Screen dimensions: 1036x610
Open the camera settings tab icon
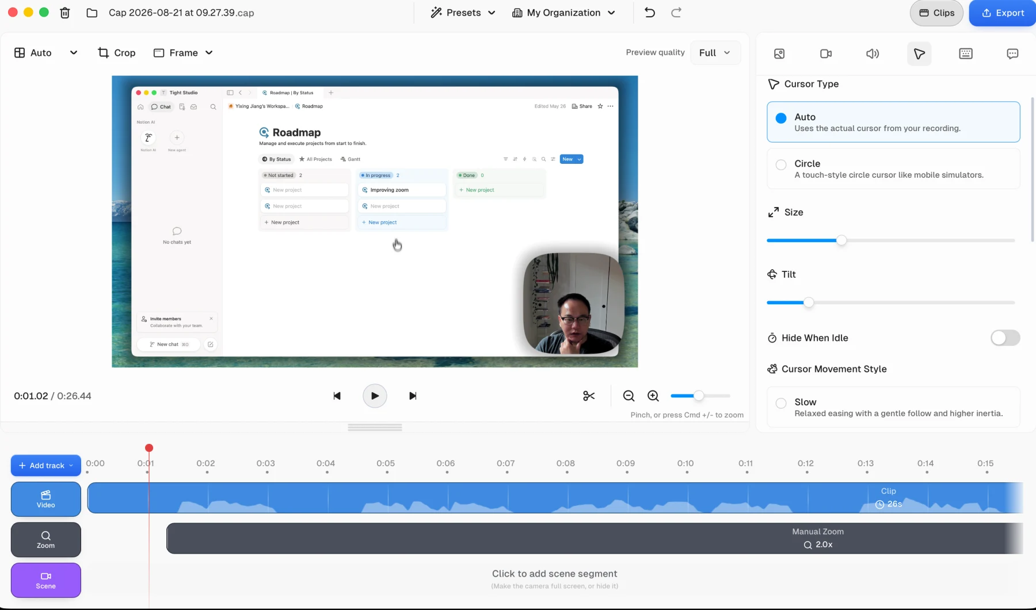[x=826, y=53]
